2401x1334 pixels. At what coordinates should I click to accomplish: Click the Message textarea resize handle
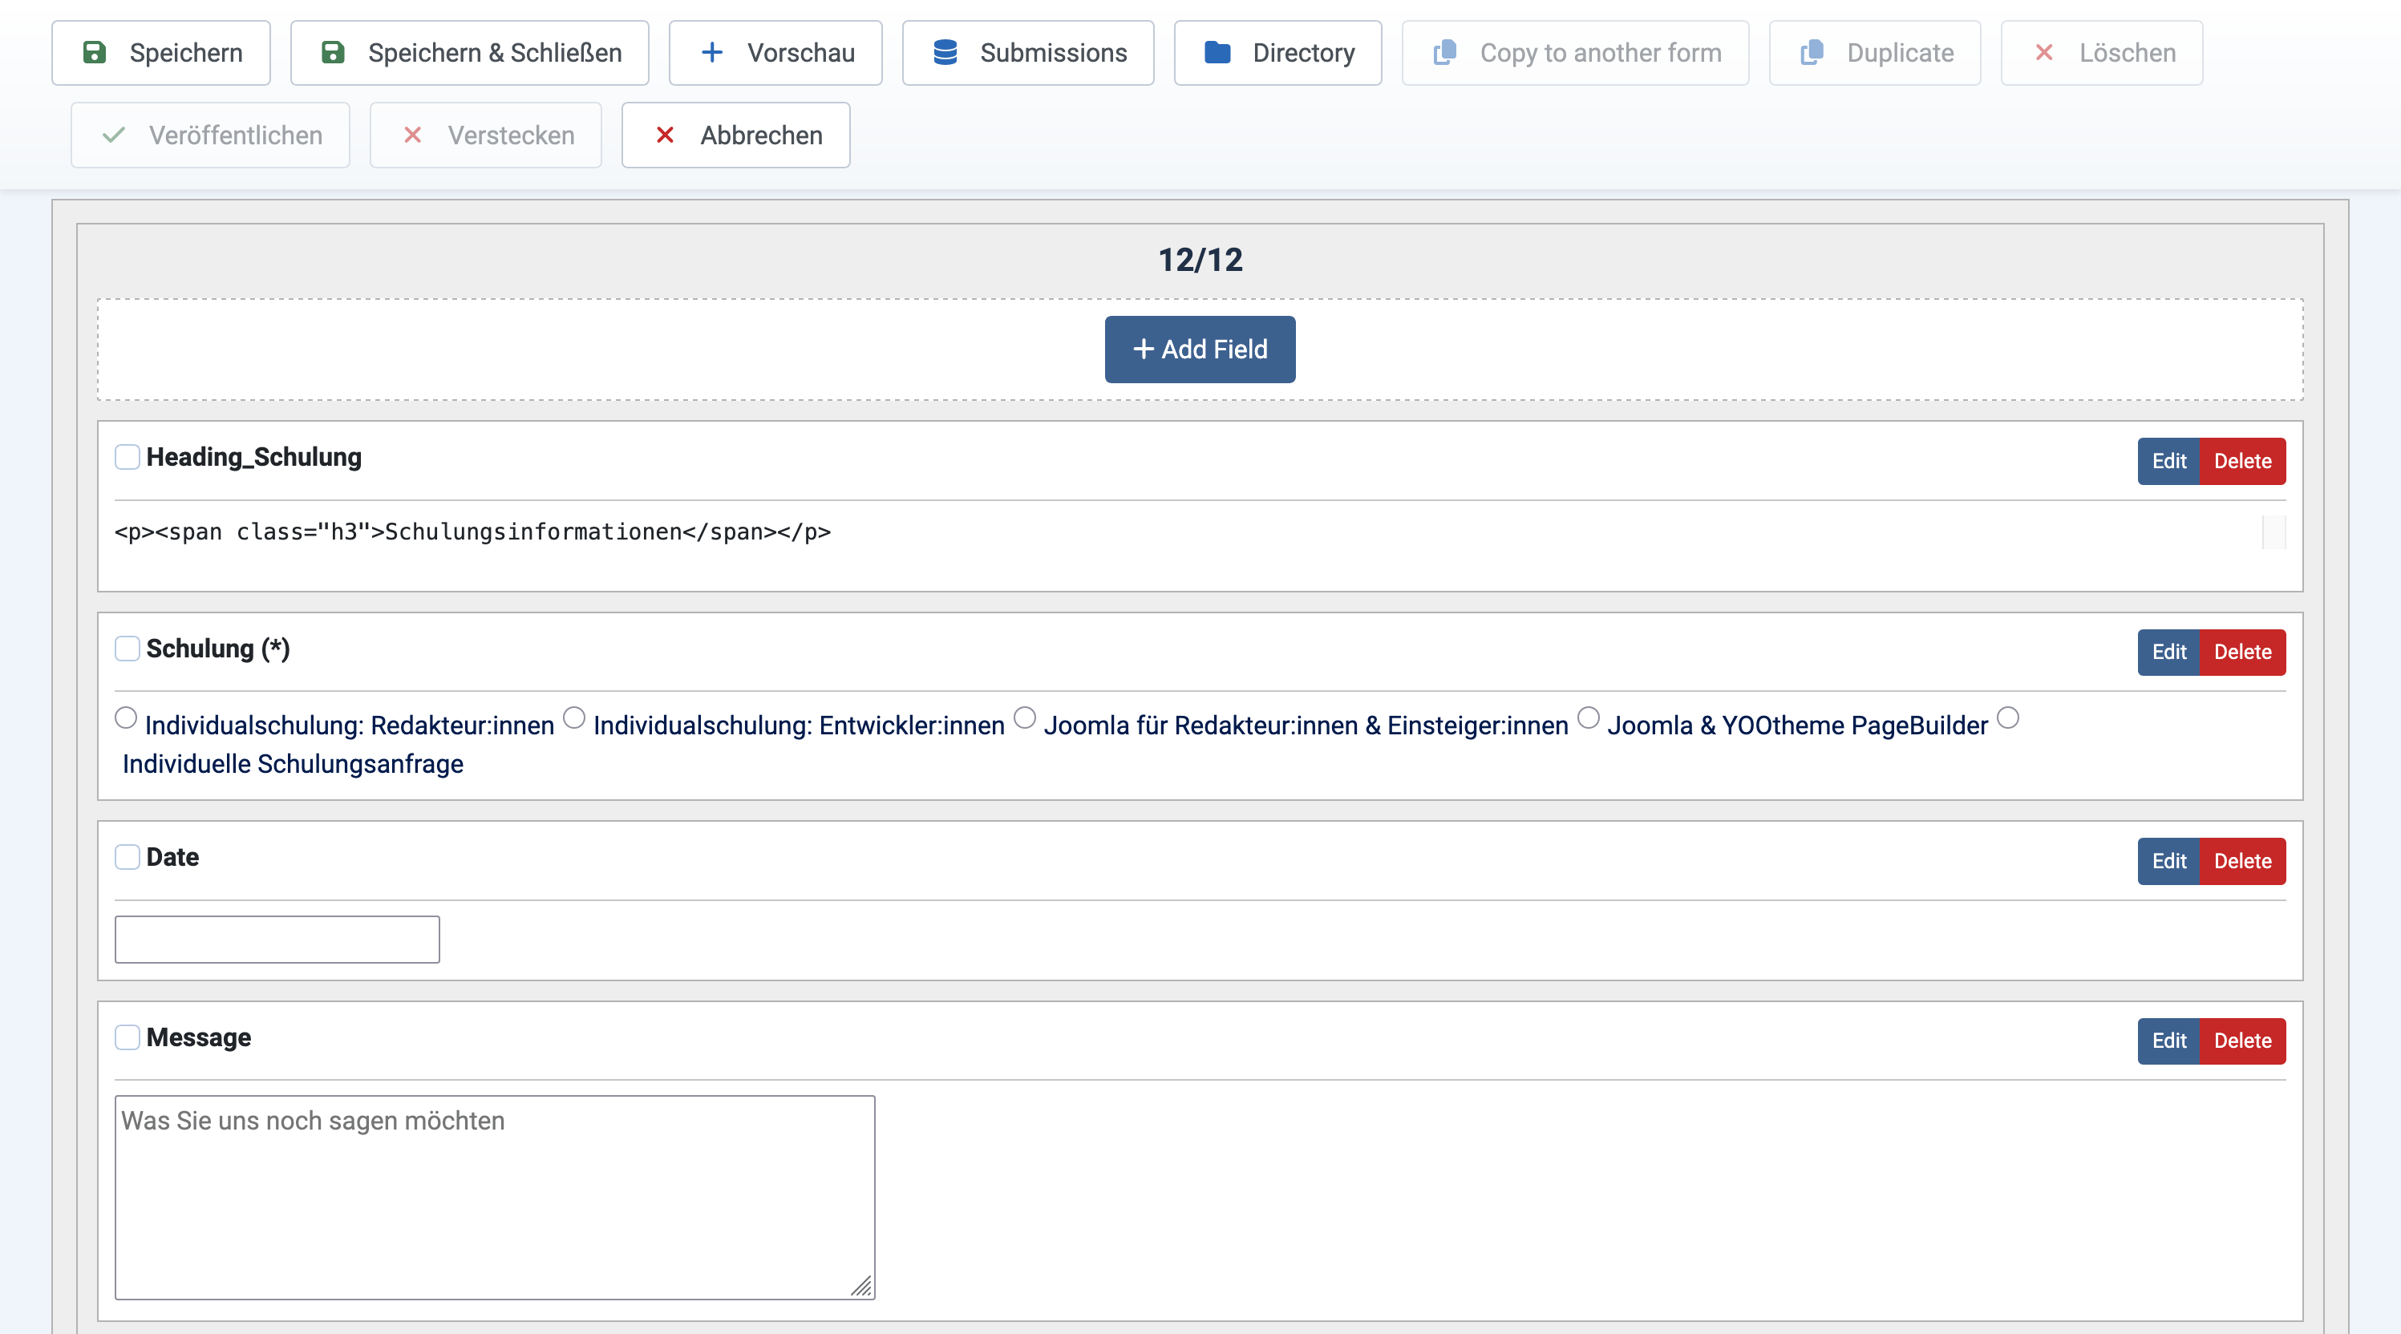tap(862, 1287)
